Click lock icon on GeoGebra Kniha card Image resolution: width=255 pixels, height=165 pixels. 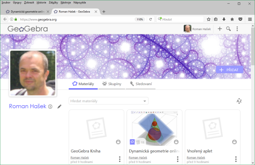click(x=118, y=142)
